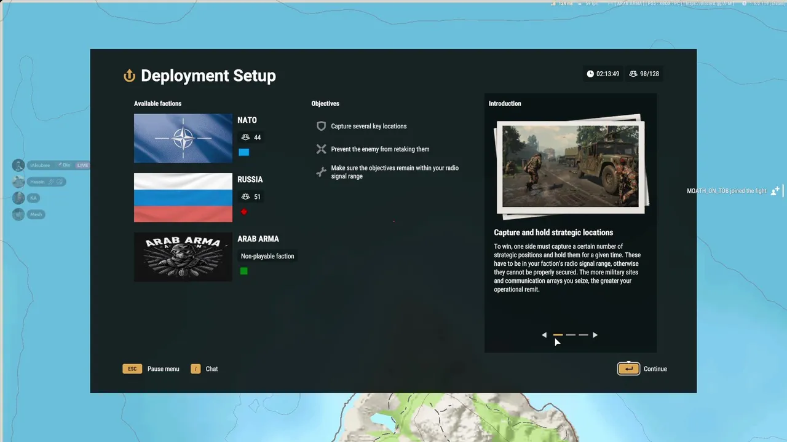
Task: Click NATO player count icon showing 44
Action: tap(246, 138)
